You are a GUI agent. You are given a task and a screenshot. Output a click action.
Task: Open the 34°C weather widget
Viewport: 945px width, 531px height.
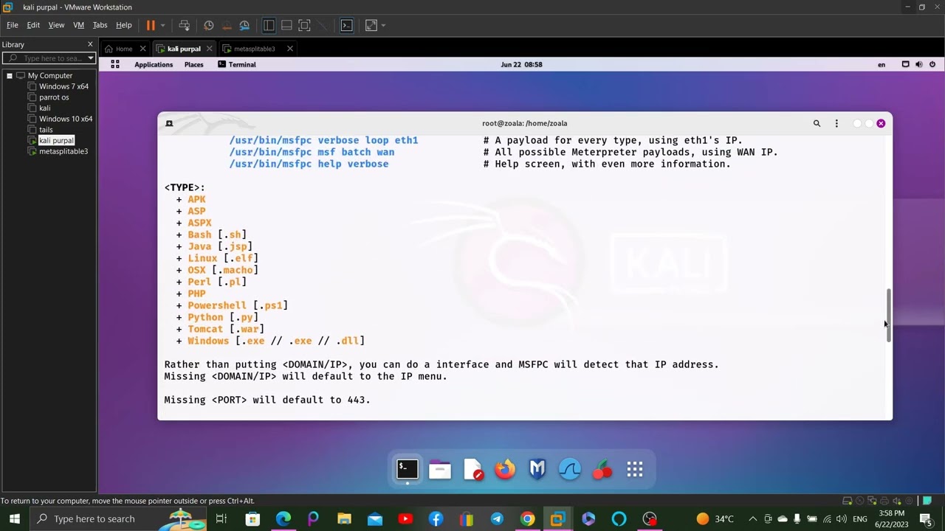pos(715,518)
